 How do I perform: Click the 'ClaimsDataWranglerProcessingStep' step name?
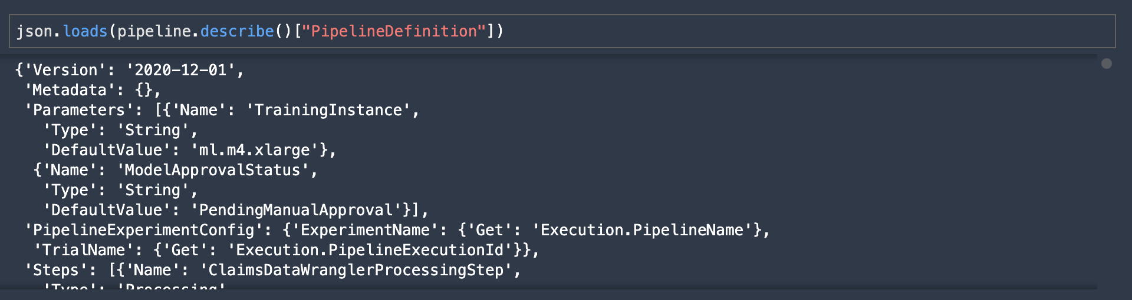356,270
